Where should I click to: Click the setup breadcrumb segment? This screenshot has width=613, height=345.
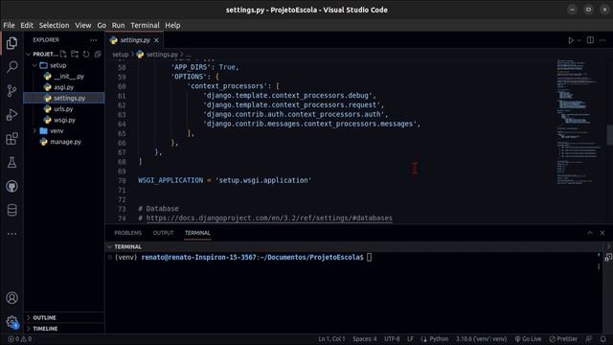tap(121, 55)
